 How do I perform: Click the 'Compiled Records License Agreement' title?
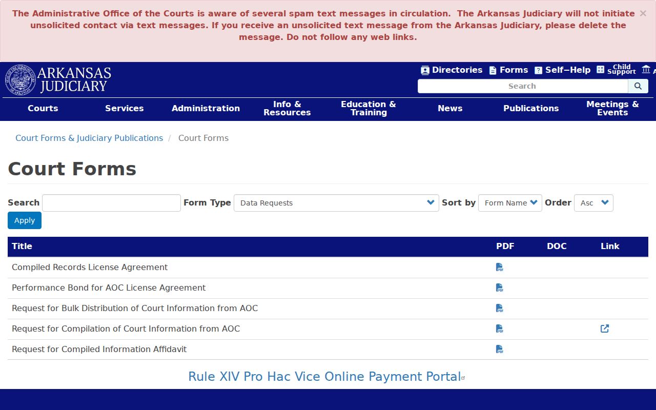90,268
